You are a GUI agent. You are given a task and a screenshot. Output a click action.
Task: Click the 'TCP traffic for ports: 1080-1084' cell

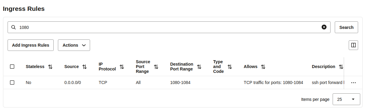(x=274, y=82)
